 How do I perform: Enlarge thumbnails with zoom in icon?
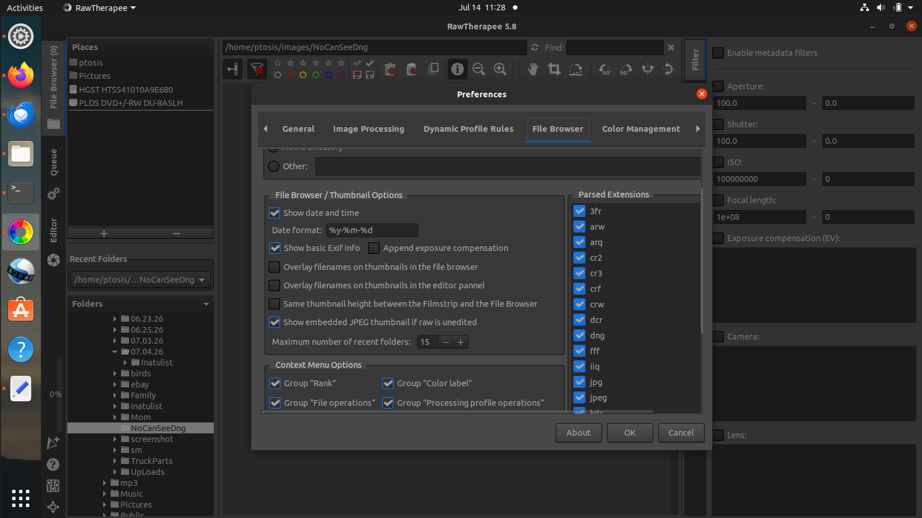pos(500,69)
